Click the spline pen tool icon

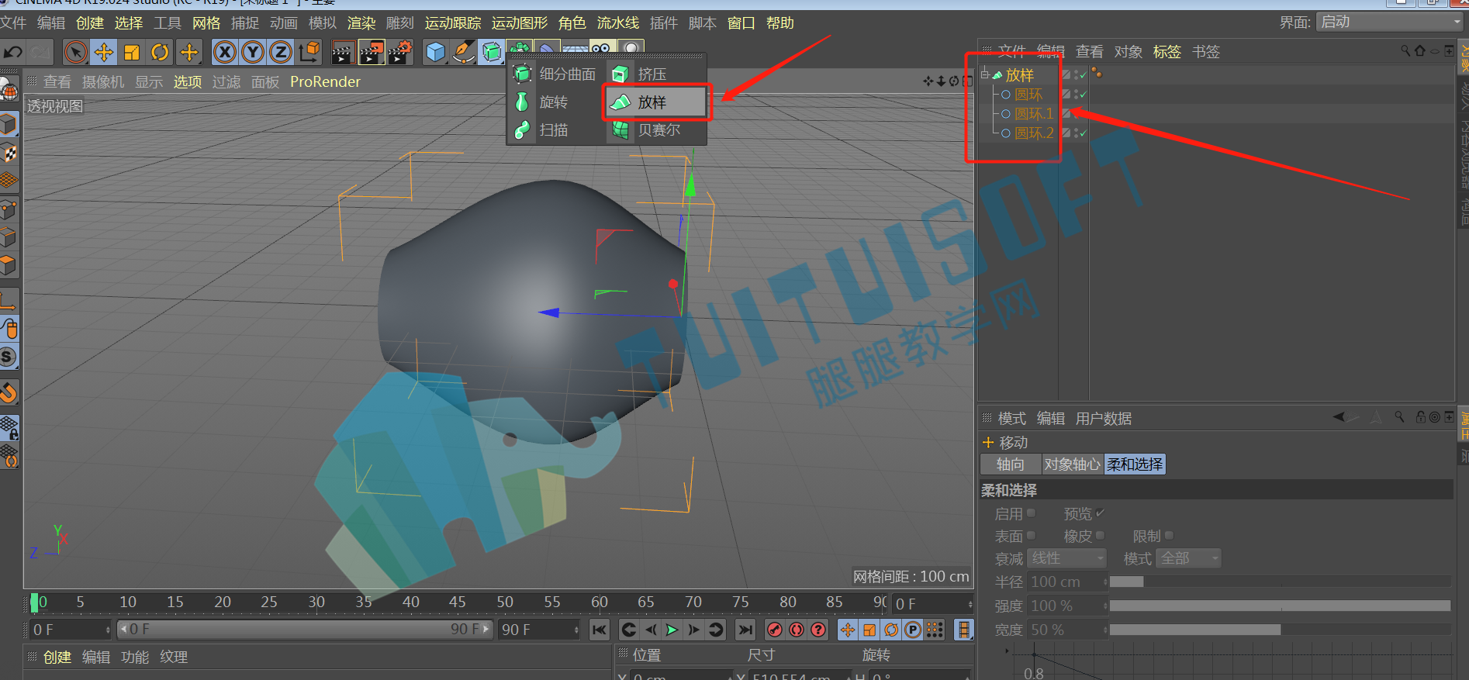tap(464, 52)
